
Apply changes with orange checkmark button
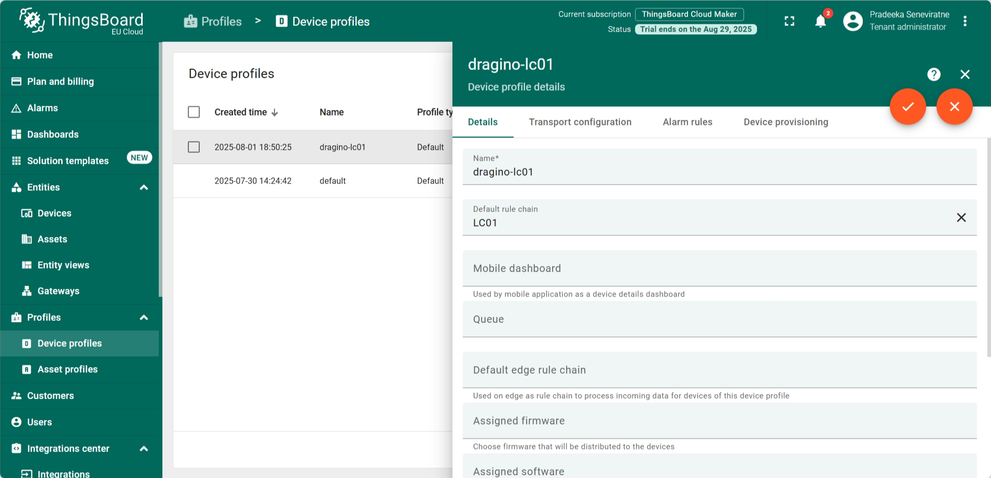(x=908, y=107)
